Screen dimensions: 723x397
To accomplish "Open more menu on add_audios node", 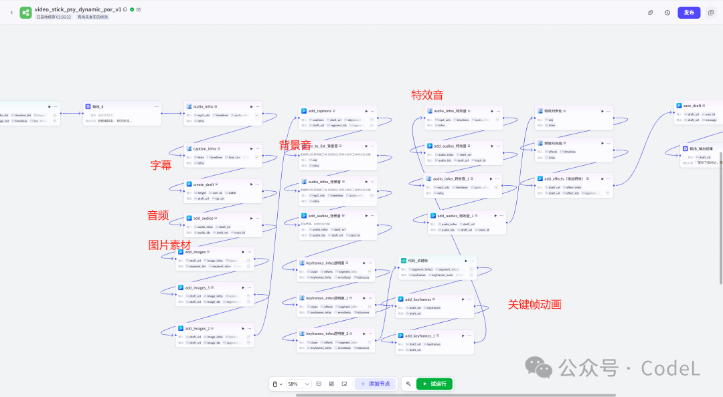I will (x=257, y=219).
